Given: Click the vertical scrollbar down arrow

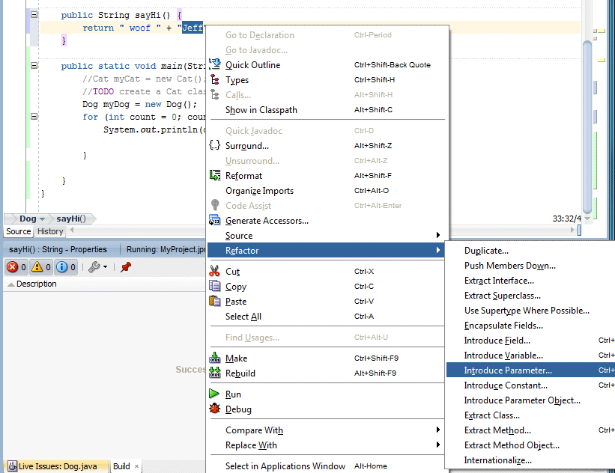Looking at the screenshot, I should 587,219.
